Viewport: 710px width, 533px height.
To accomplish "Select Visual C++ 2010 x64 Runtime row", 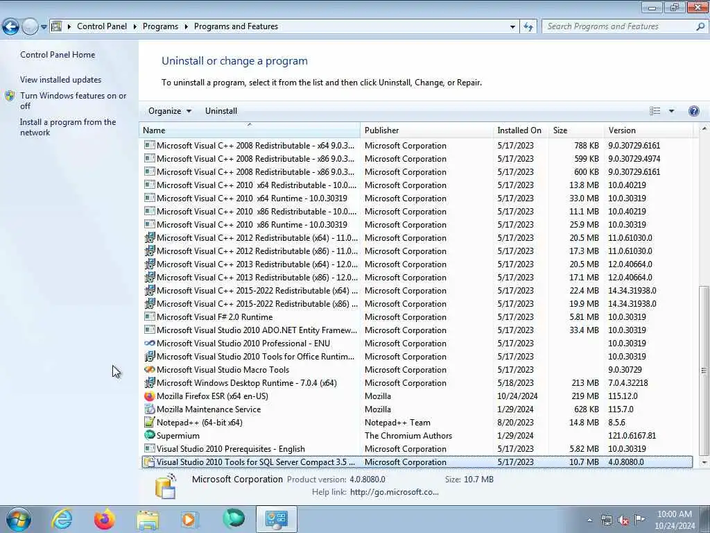I will click(x=417, y=198).
